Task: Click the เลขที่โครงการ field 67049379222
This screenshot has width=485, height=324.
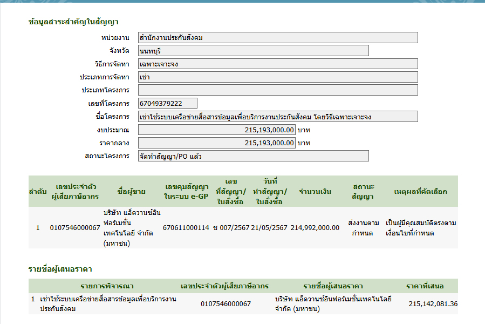Action: [x=167, y=103]
